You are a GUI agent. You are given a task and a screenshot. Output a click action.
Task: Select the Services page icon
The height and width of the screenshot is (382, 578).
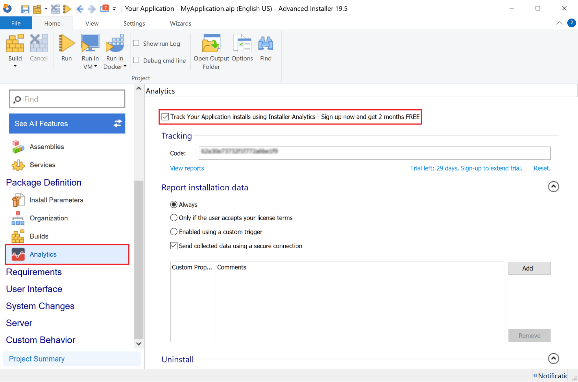pos(18,165)
